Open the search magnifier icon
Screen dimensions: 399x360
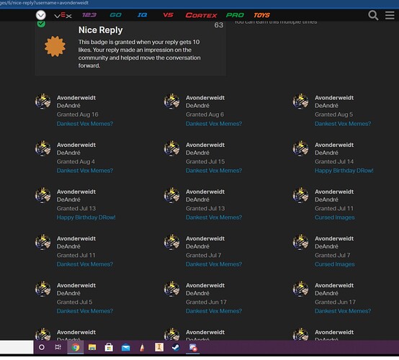coord(373,16)
